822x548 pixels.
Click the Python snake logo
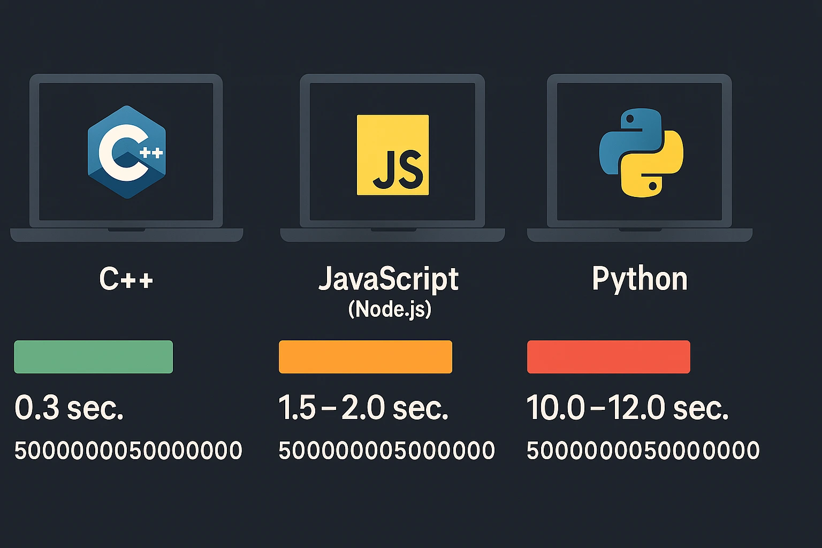click(641, 153)
